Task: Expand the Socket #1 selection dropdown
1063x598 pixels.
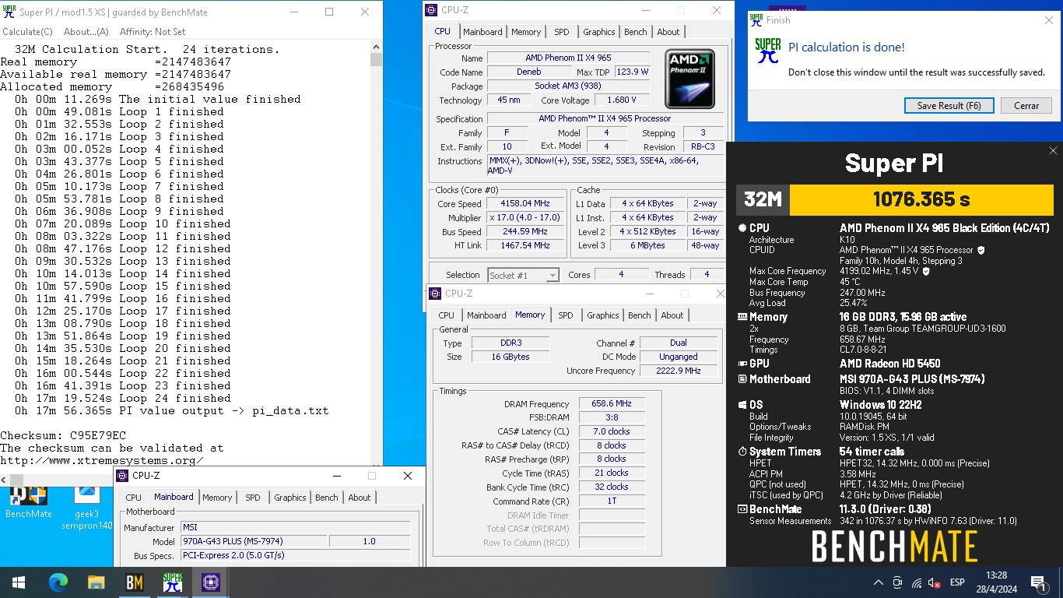Action: pyautogui.click(x=523, y=275)
